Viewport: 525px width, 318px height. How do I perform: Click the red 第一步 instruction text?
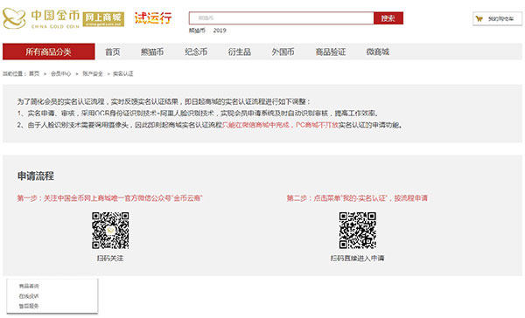tap(110, 198)
